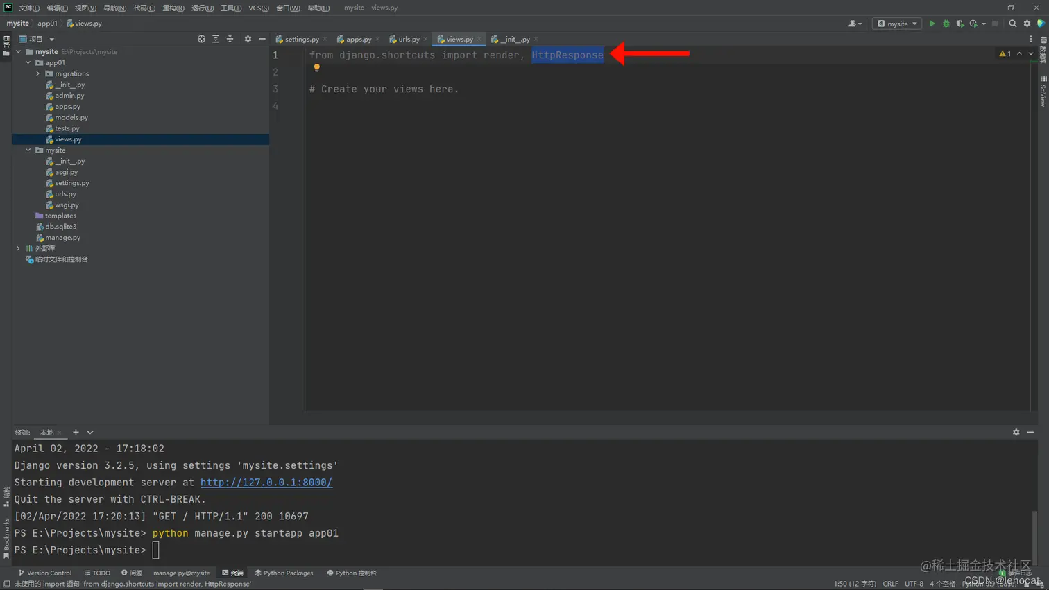Image resolution: width=1049 pixels, height=590 pixels.
Task: Click the warning count indicator
Action: [x=1005, y=53]
